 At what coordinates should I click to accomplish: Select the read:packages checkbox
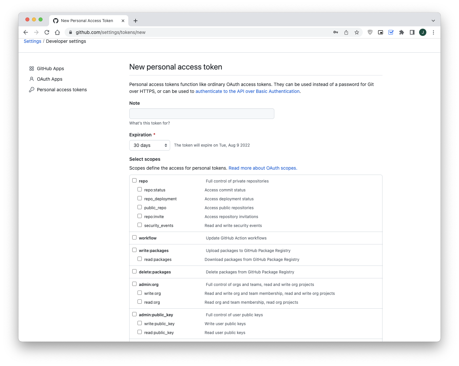click(139, 259)
